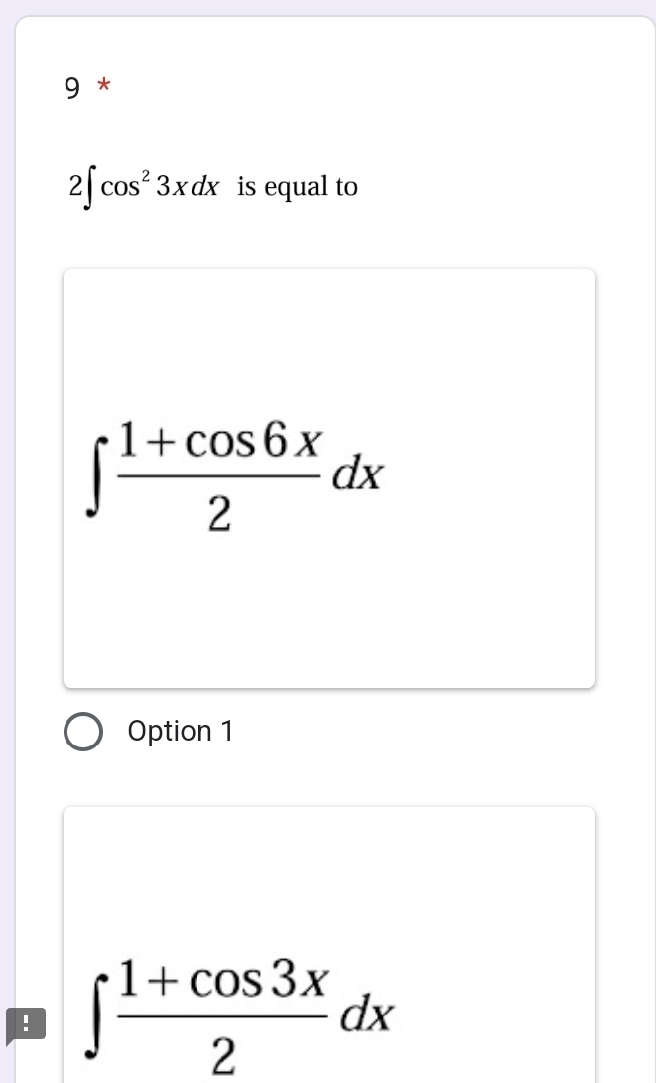
Task: Click the dx term in the first option
Action: tap(359, 474)
